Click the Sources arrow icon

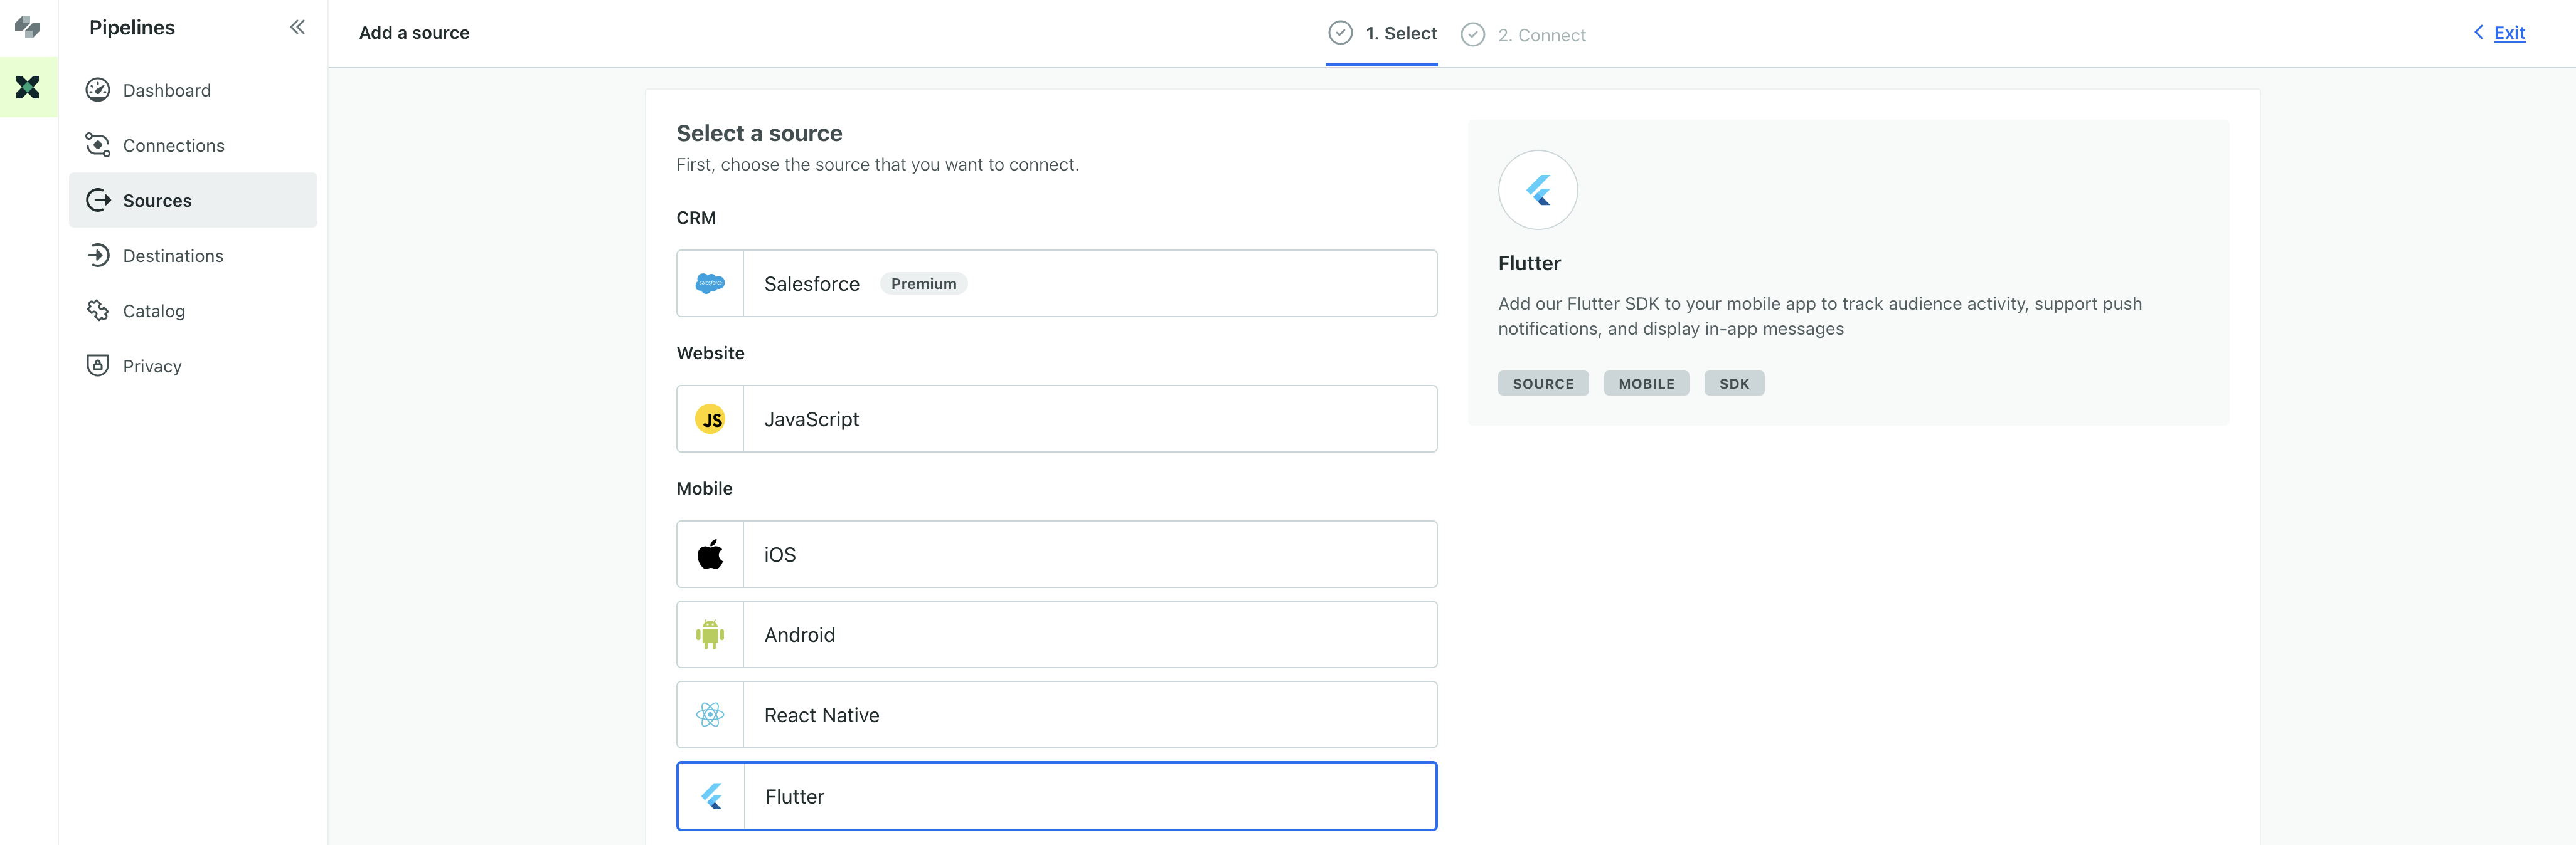(x=98, y=200)
